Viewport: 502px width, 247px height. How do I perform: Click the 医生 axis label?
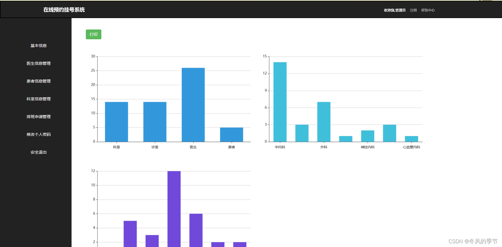tap(193, 147)
